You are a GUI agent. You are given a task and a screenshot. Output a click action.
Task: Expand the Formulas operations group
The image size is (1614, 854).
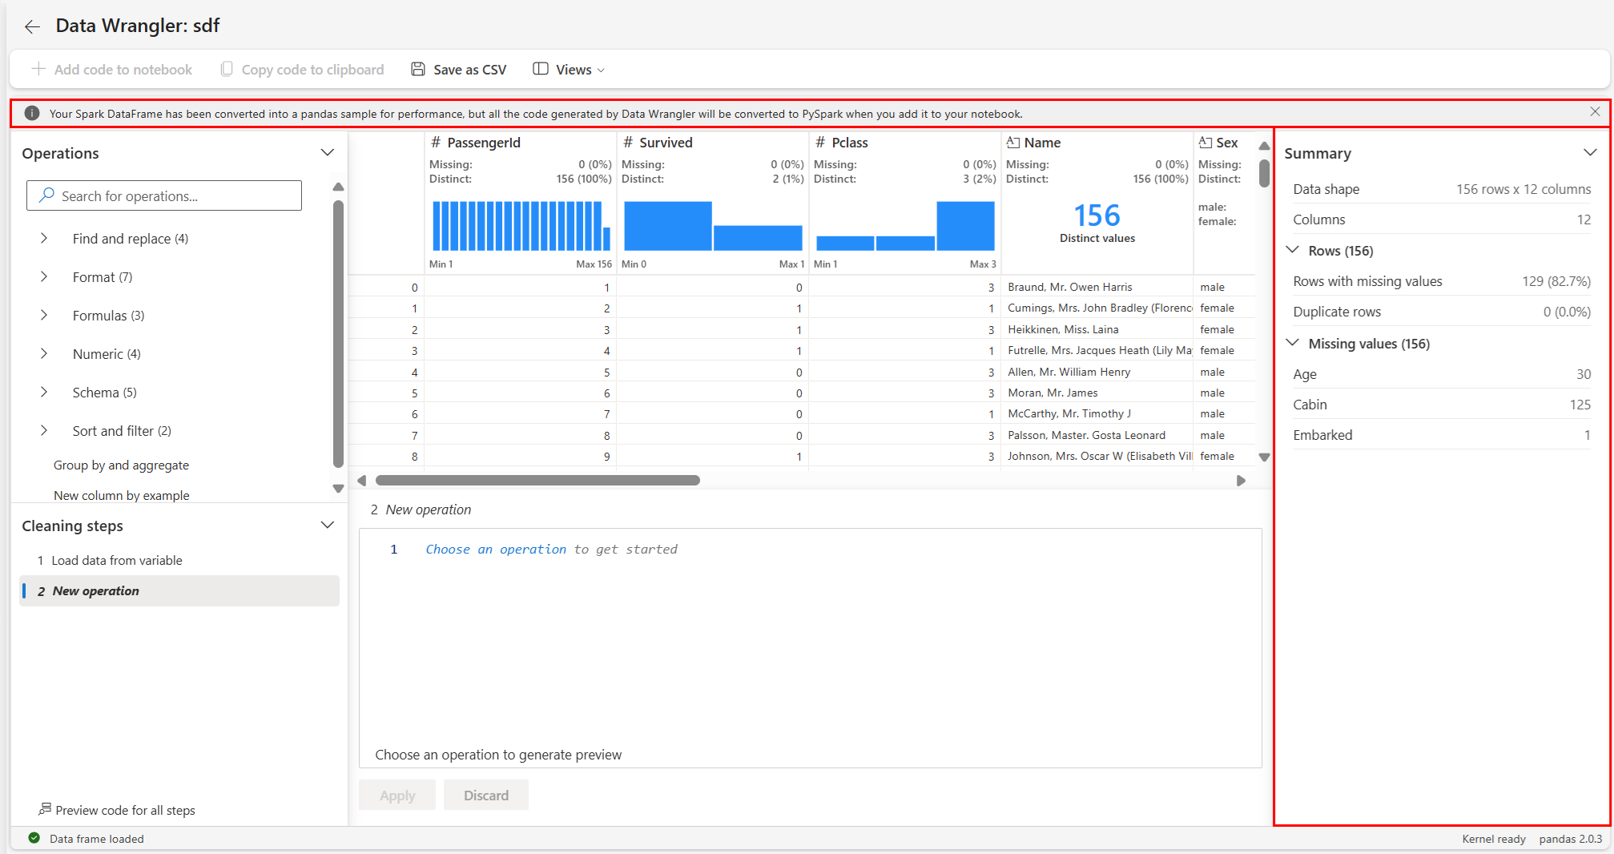point(44,315)
